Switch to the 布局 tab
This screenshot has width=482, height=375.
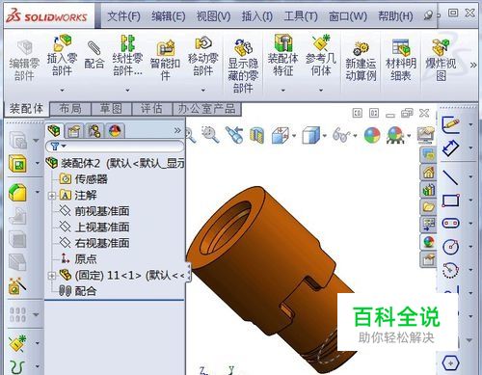pos(70,109)
